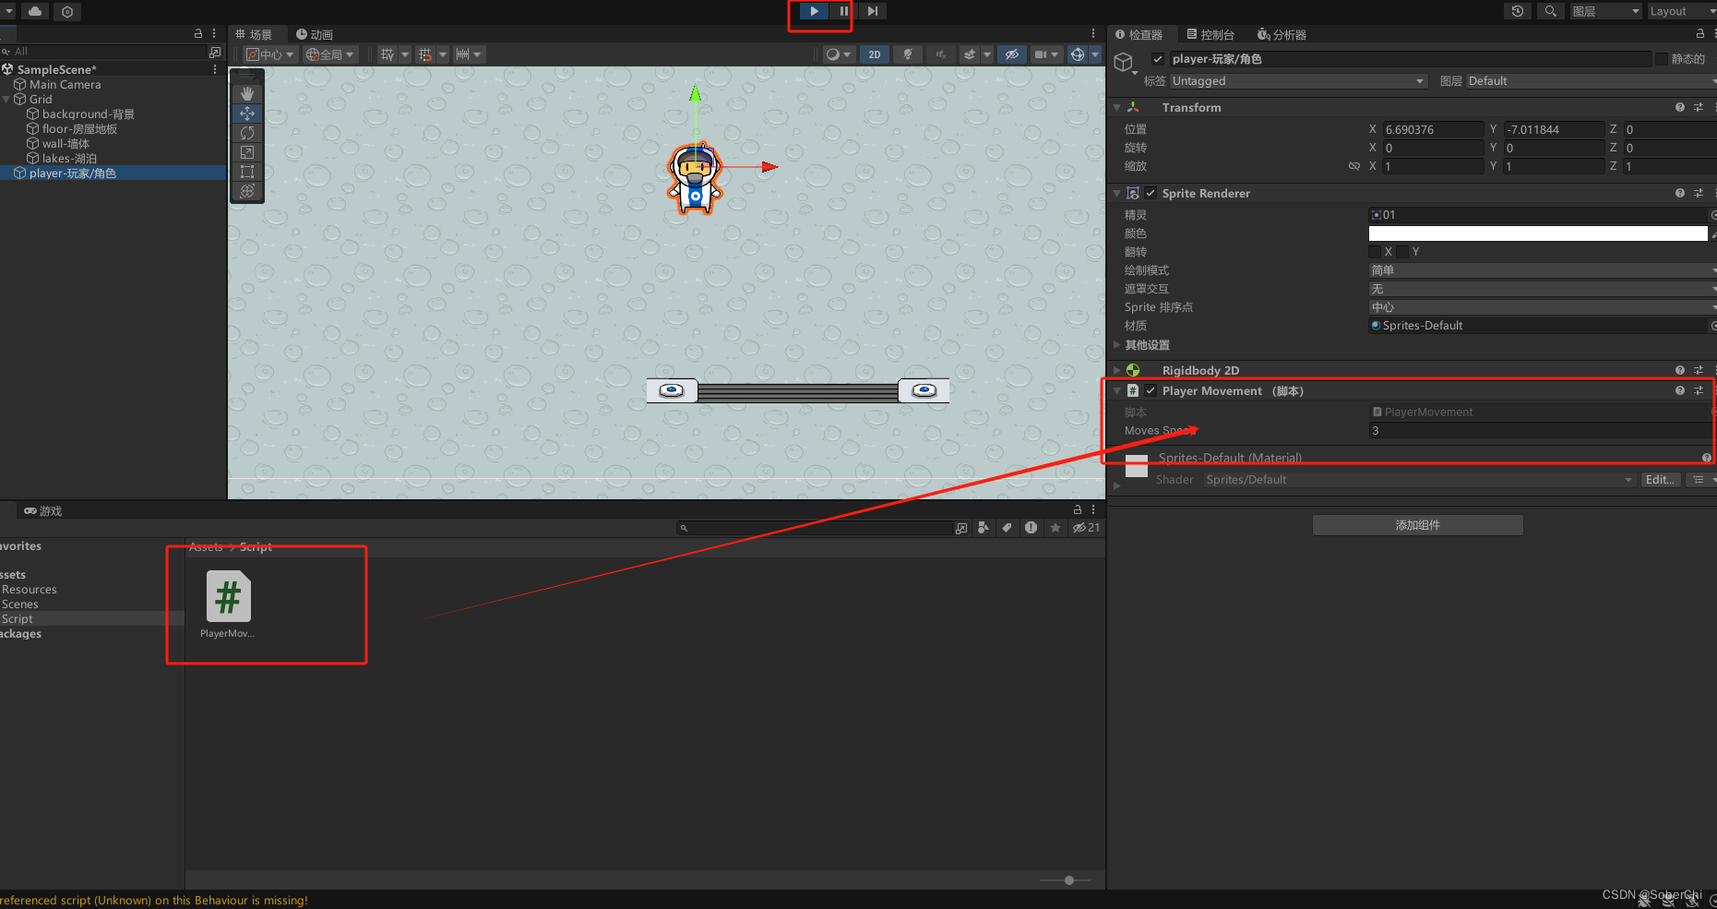Click the PlayerMovement script asset
The height and width of the screenshot is (909, 1717).
[228, 604]
